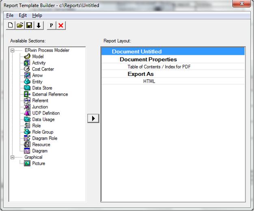Select the ERwin Process Modeler label

pos(47,50)
